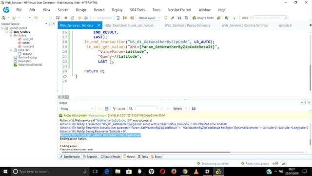Undo the last edit via toolbar
Viewport: 312px width, 176px height.
pos(36,18)
